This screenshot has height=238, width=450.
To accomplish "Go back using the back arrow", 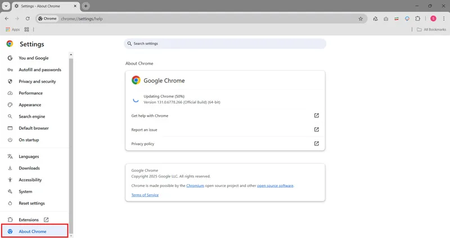I will pyautogui.click(x=7, y=19).
